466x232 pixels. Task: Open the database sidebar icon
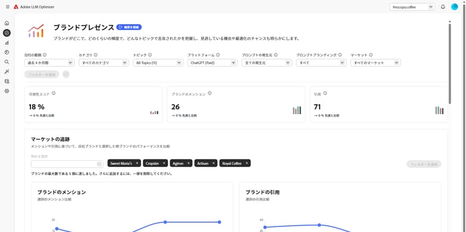(7, 81)
